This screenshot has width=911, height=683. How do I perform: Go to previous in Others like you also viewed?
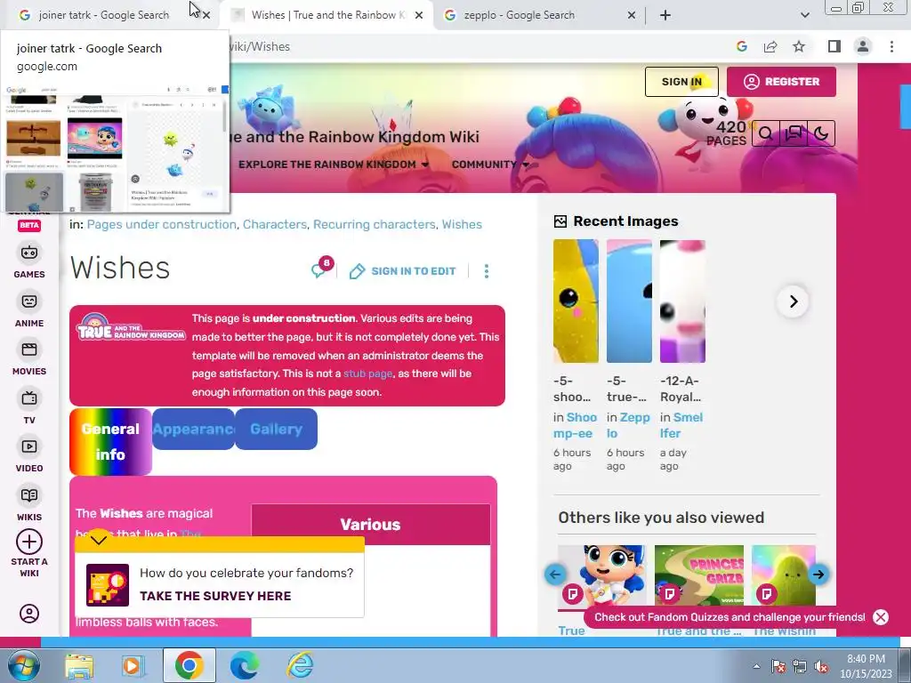pyautogui.click(x=555, y=575)
